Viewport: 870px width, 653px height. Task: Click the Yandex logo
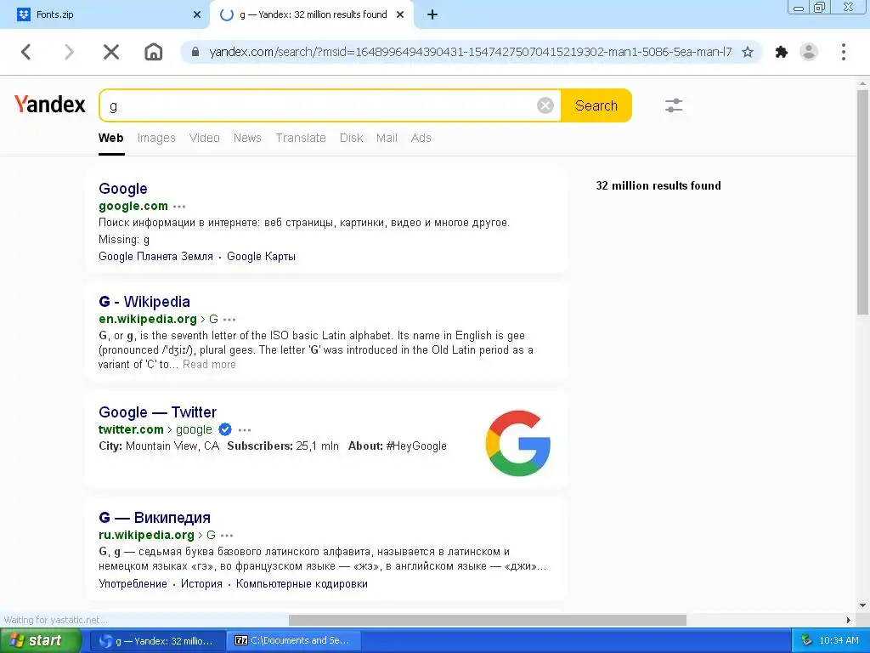50,105
